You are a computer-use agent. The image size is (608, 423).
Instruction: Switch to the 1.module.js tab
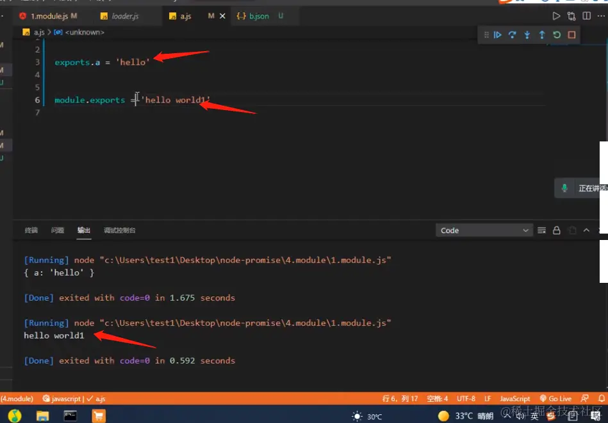(x=49, y=16)
